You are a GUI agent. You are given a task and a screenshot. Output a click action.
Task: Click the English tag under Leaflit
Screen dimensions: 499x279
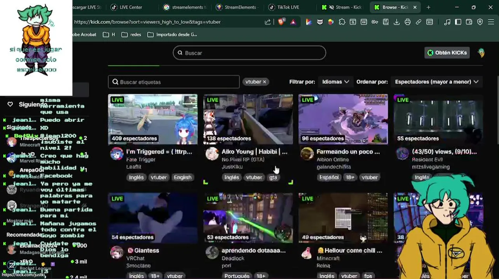183,177
